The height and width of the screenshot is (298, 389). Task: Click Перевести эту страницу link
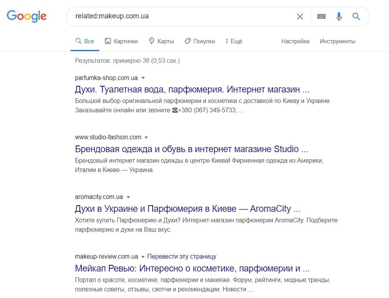point(182,256)
